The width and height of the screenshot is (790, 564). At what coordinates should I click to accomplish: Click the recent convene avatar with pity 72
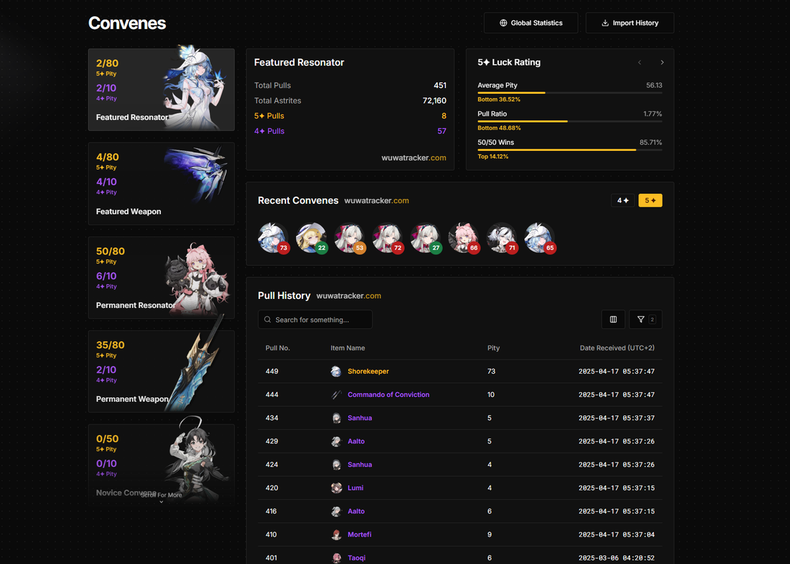[x=388, y=238]
